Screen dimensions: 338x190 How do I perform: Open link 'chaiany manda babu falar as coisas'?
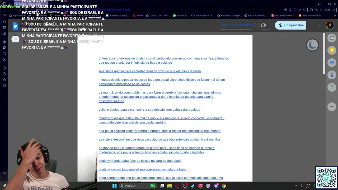pyautogui.click(x=140, y=161)
